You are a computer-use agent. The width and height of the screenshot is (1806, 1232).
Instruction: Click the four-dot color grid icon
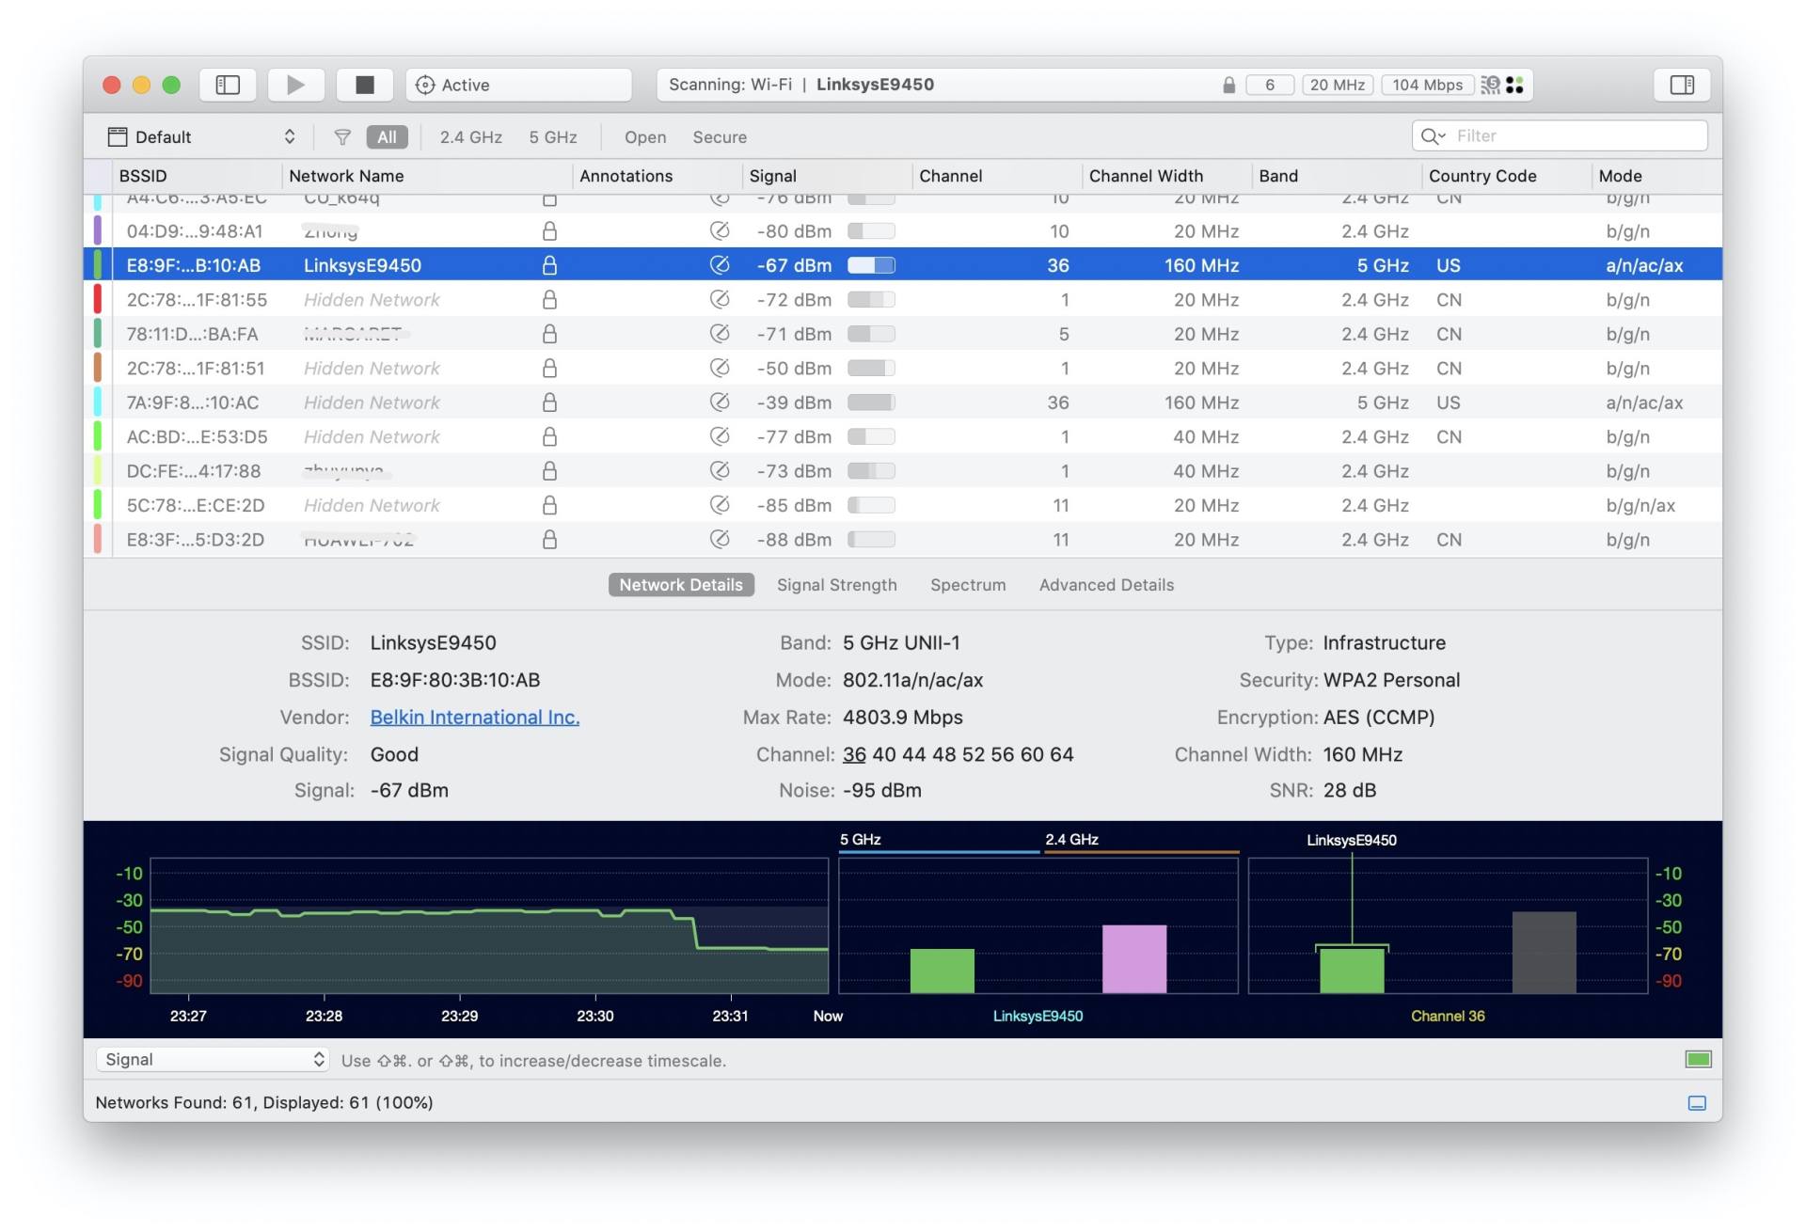pyautogui.click(x=1514, y=85)
